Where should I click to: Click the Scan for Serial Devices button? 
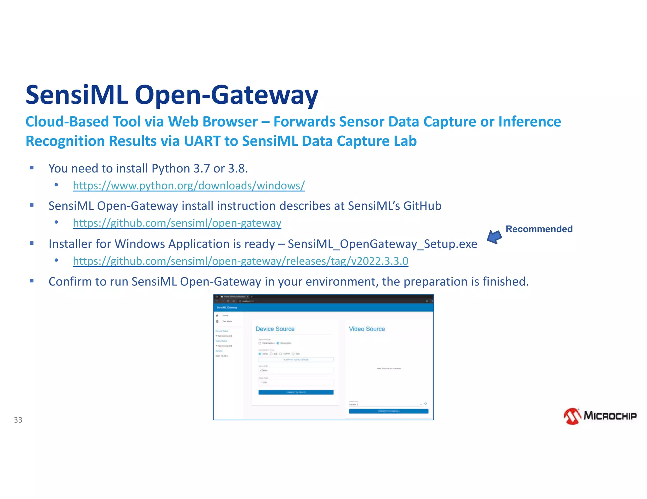[296, 360]
